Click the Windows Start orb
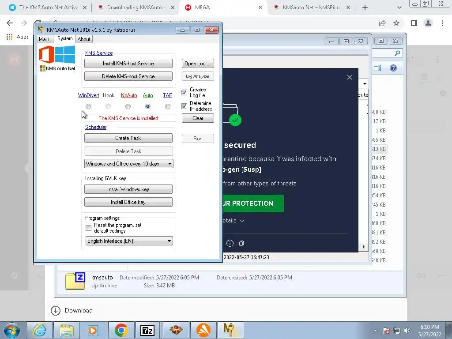Viewport: 452px width, 339px height. click(x=12, y=330)
